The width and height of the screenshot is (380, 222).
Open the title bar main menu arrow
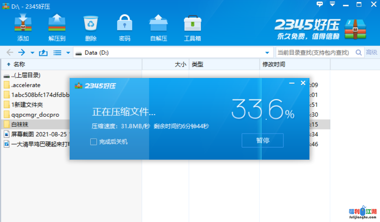[x=332, y=4]
